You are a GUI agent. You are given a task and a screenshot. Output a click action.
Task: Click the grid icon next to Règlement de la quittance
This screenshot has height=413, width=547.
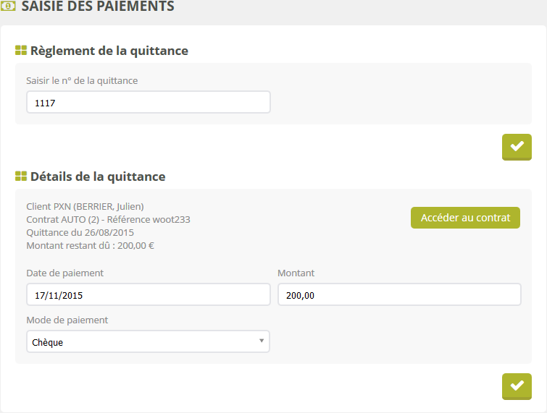[21, 51]
